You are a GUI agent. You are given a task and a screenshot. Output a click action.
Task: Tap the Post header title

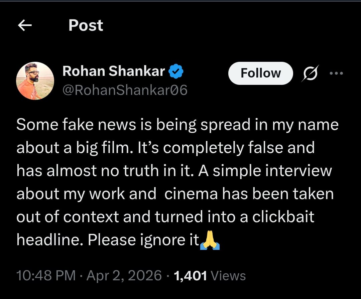(x=86, y=25)
